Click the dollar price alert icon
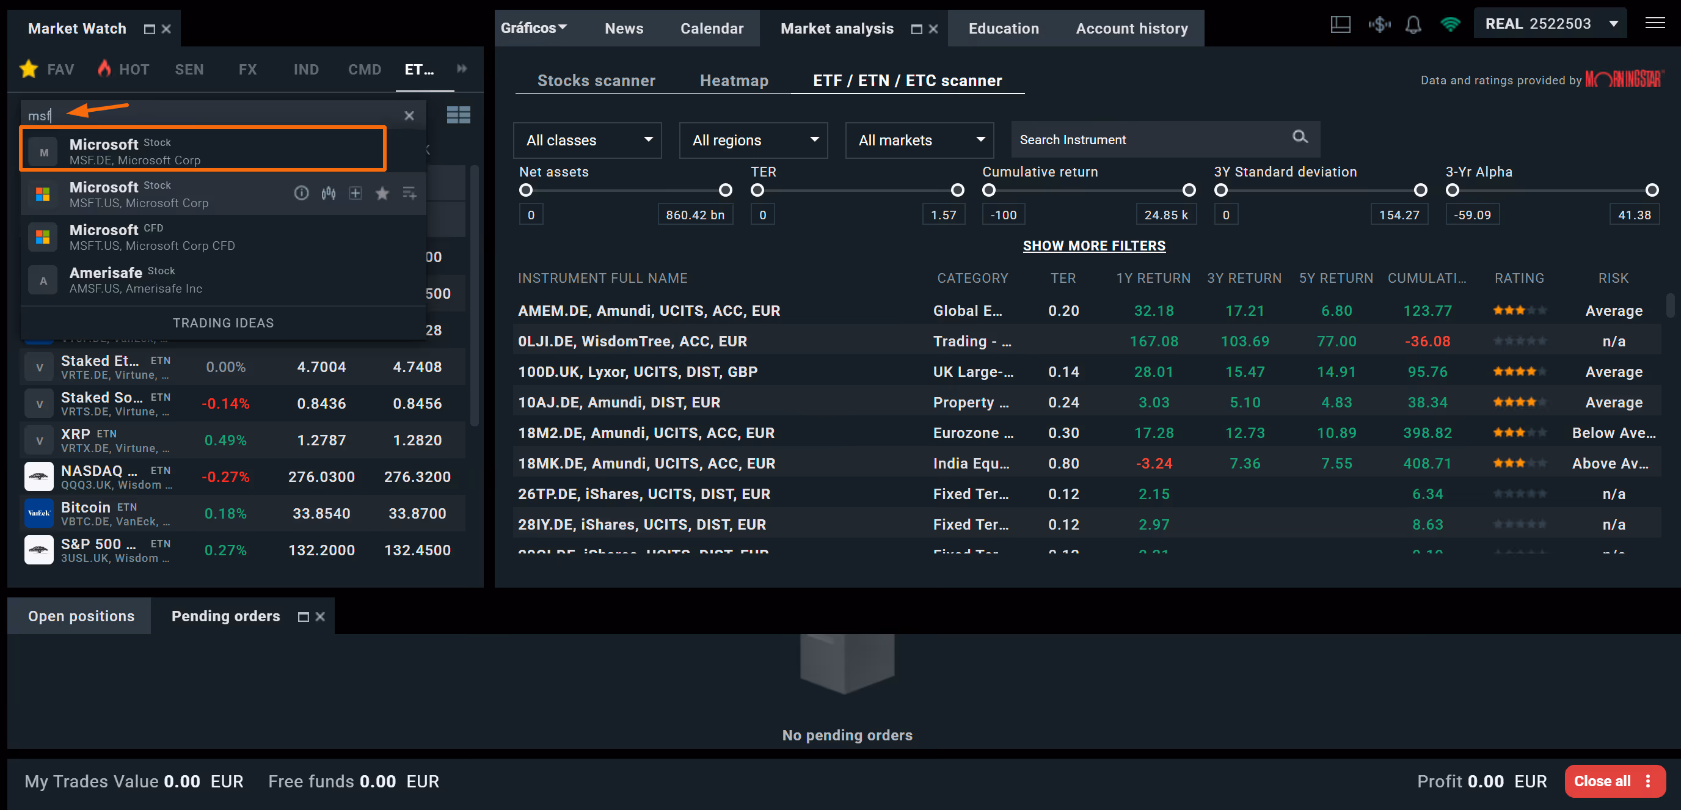 [1379, 25]
